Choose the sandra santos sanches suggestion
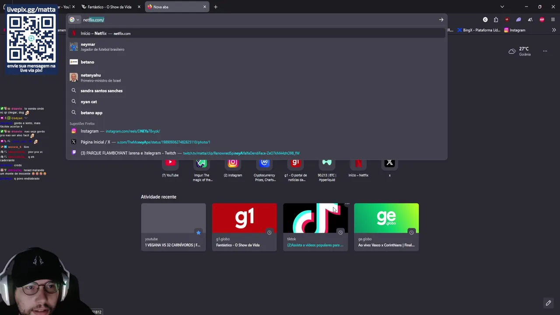This screenshot has width=560, height=315. pyautogui.click(x=257, y=91)
